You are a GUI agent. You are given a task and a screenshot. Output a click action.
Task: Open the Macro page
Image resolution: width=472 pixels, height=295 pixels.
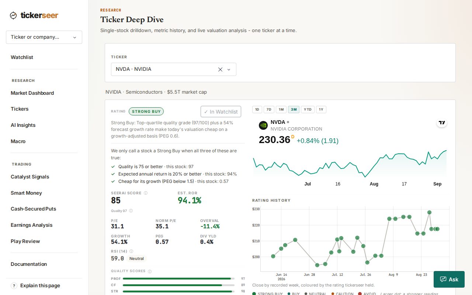coord(18,141)
